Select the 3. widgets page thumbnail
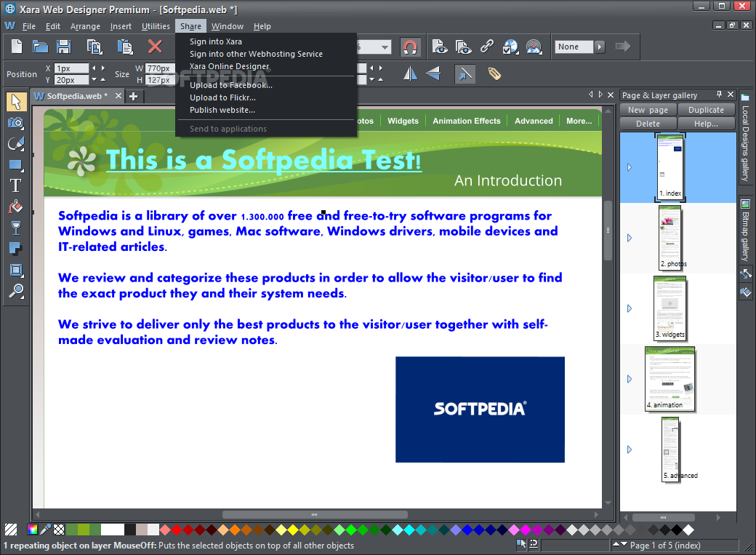This screenshot has width=756, height=555. click(x=669, y=308)
